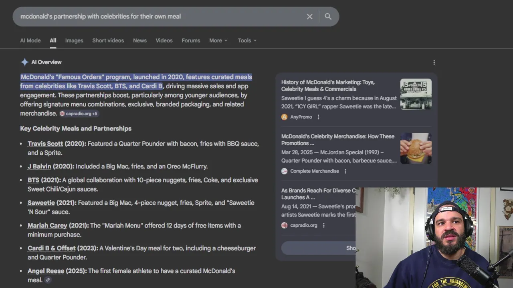The image size is (513, 288).
Task: Expand the More search filters dropdown
Action: 218,40
